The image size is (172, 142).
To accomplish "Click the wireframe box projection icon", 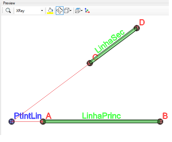I will tap(67, 11).
